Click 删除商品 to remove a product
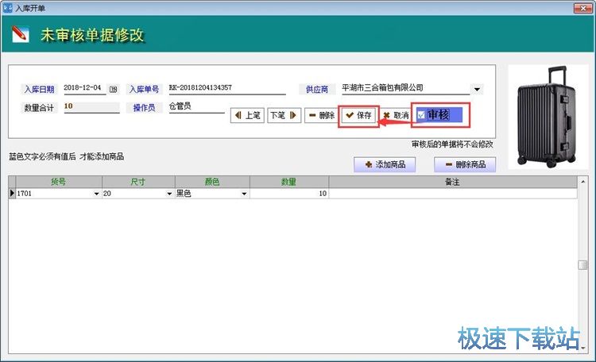 (x=465, y=164)
